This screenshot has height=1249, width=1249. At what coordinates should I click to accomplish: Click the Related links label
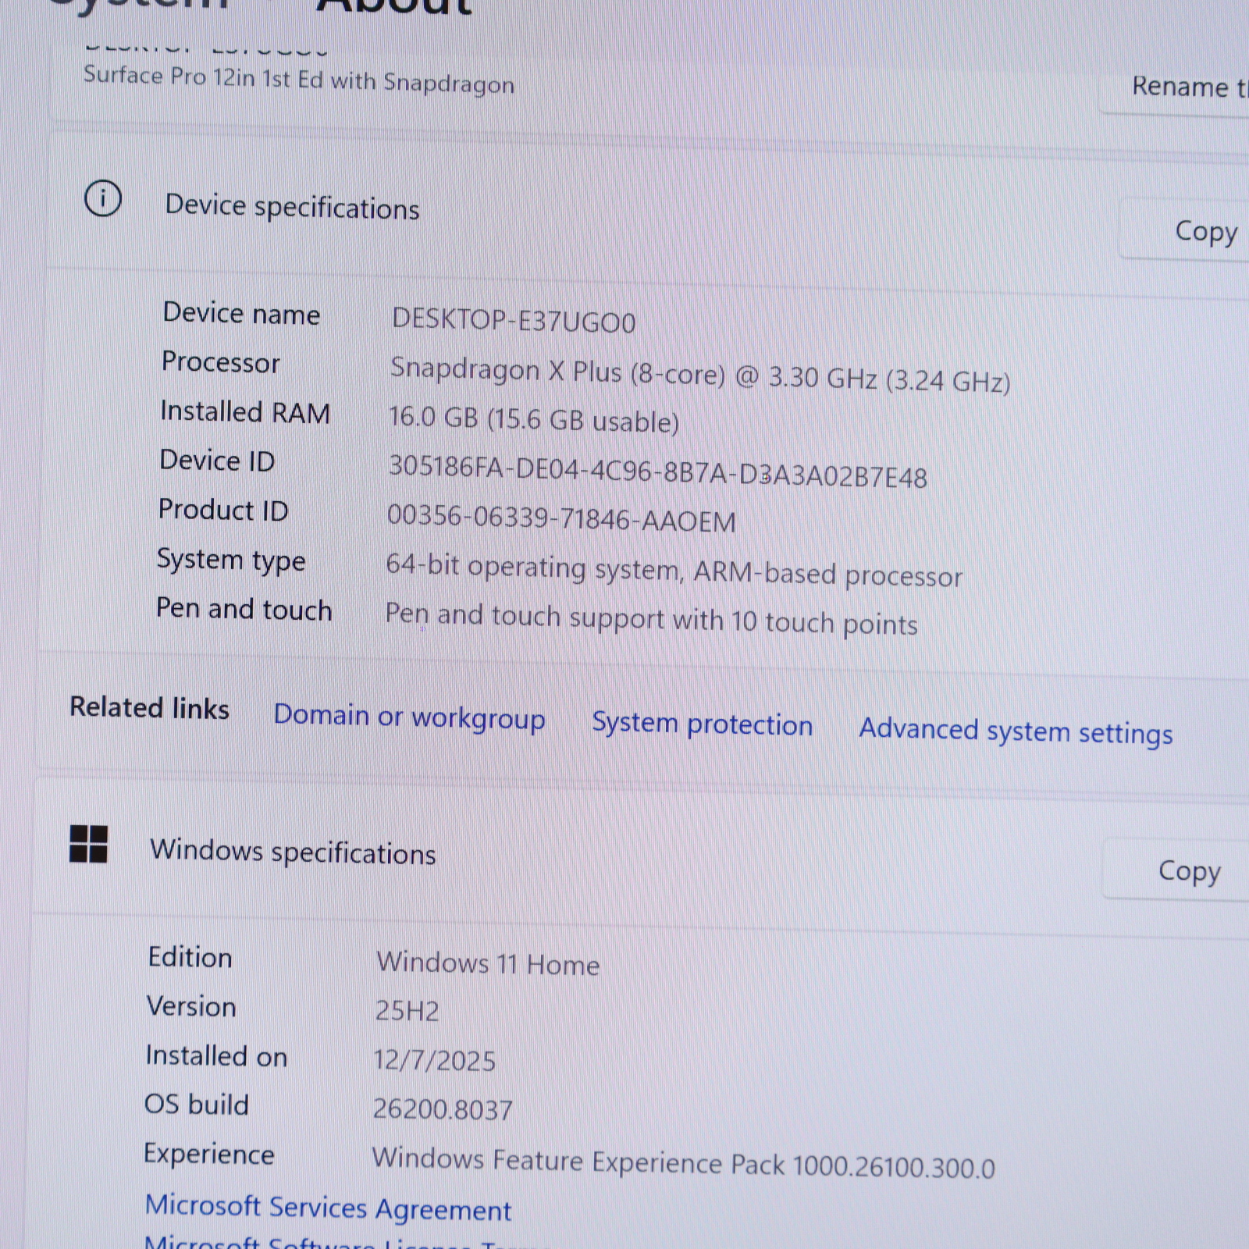pyautogui.click(x=149, y=707)
